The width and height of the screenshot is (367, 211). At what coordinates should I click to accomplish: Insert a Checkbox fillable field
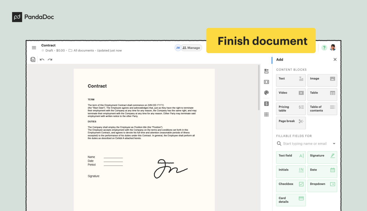click(291, 186)
